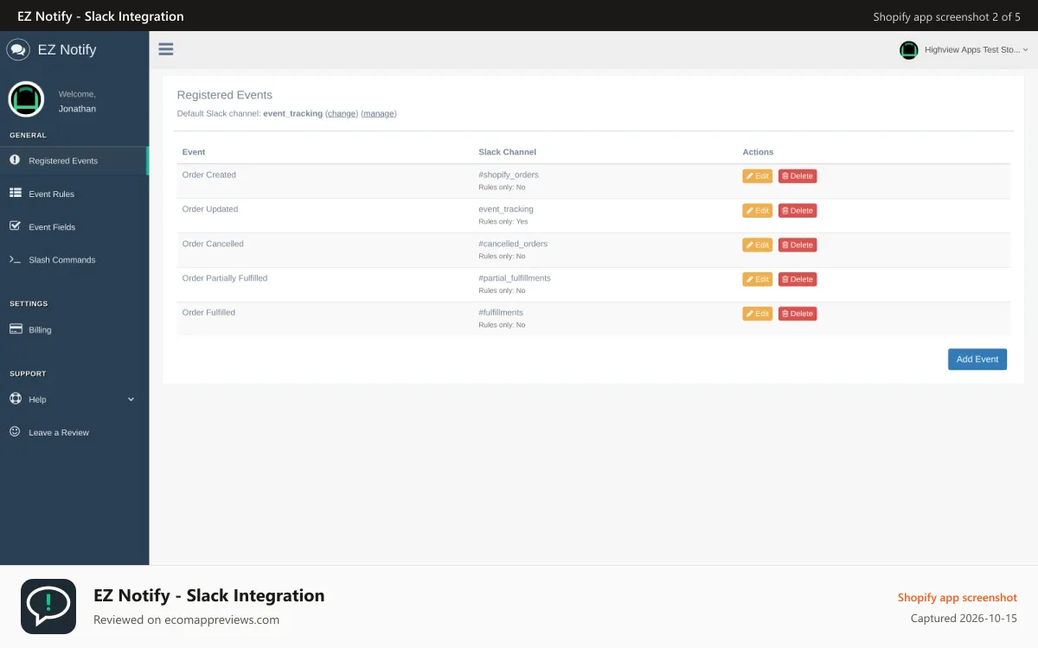The width and height of the screenshot is (1038, 648).
Task: Click the Event Rules list icon
Action: (15, 194)
